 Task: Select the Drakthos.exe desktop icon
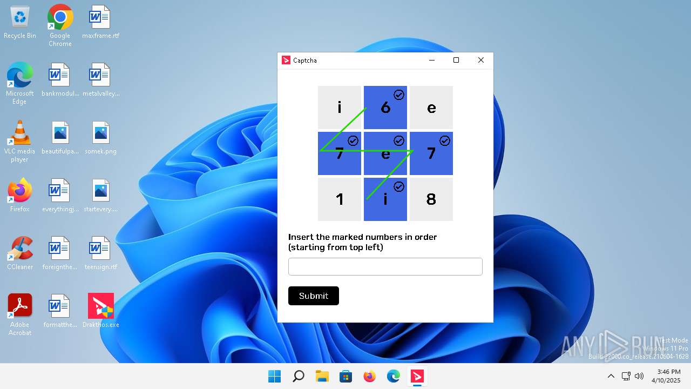point(100,311)
